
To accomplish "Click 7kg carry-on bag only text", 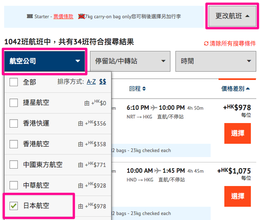I will tap(108, 17).
